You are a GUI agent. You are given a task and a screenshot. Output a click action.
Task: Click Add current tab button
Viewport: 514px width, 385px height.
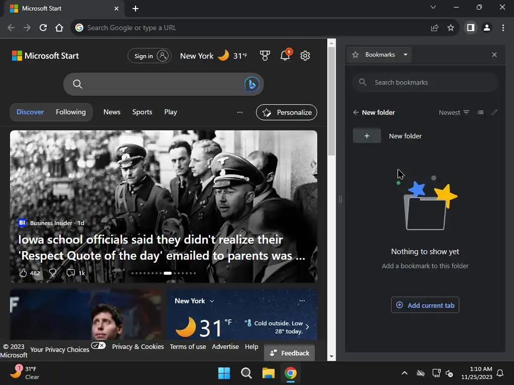coord(425,305)
